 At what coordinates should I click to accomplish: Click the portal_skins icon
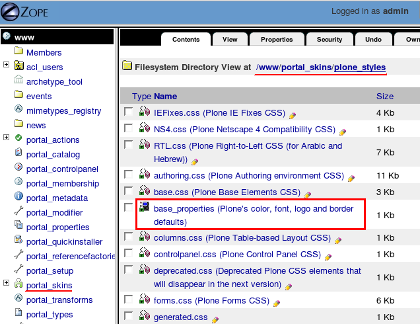tap(18, 283)
